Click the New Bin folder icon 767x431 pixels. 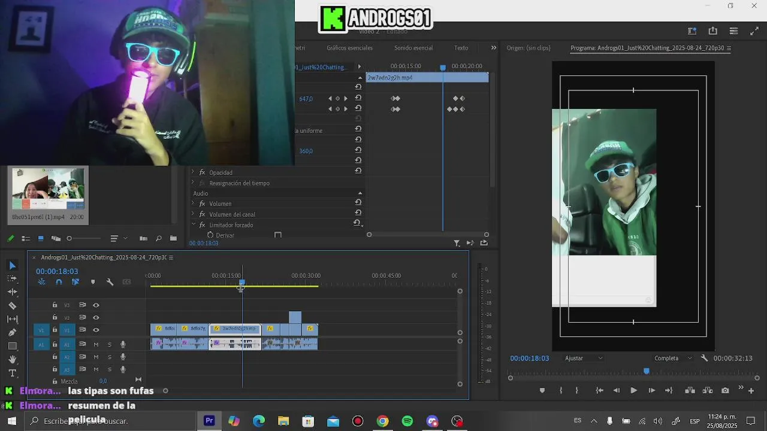pos(173,238)
